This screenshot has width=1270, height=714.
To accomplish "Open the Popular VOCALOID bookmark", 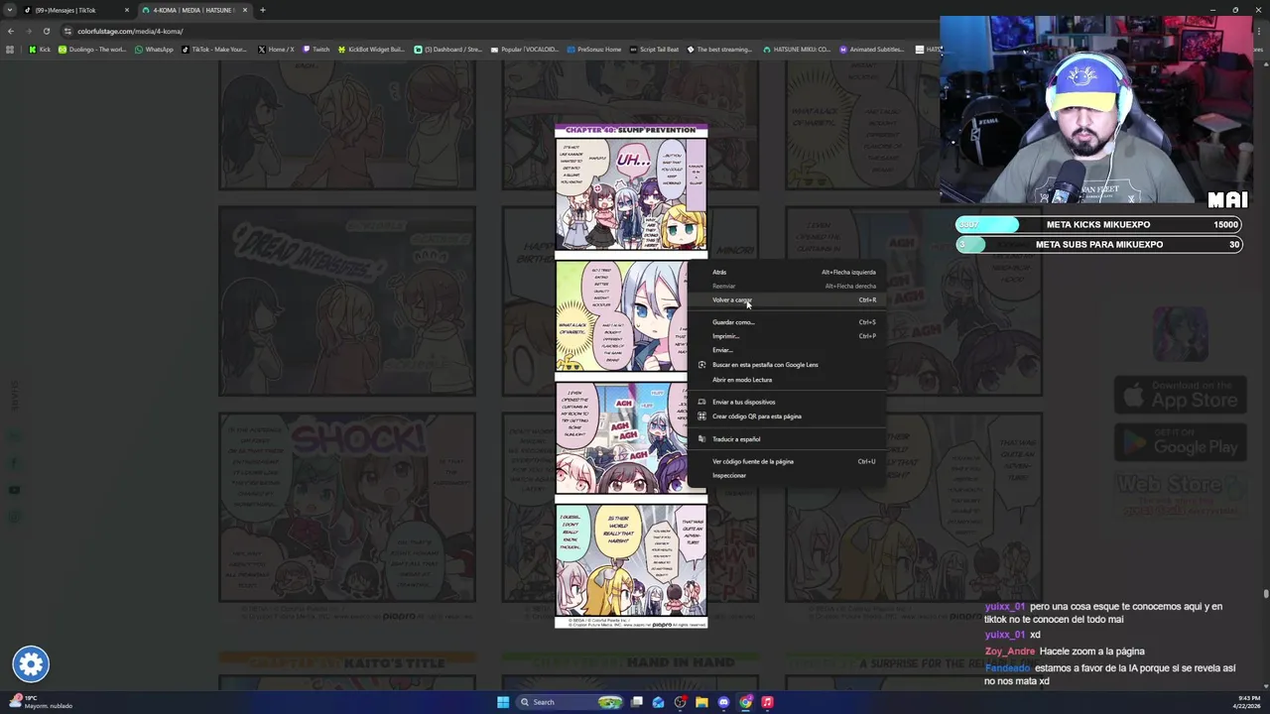I will coord(525,50).
